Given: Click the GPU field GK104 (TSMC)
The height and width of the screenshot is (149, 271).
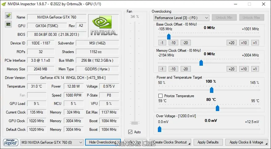Looking at the screenshot, I should point(47,26).
